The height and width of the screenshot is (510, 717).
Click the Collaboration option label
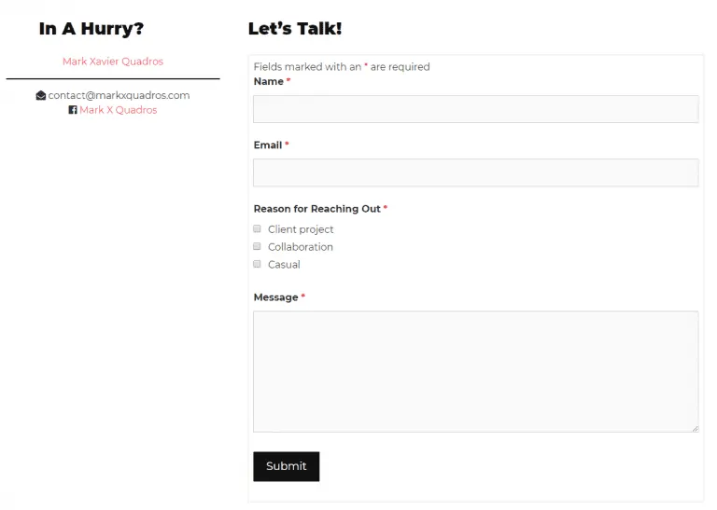point(301,247)
